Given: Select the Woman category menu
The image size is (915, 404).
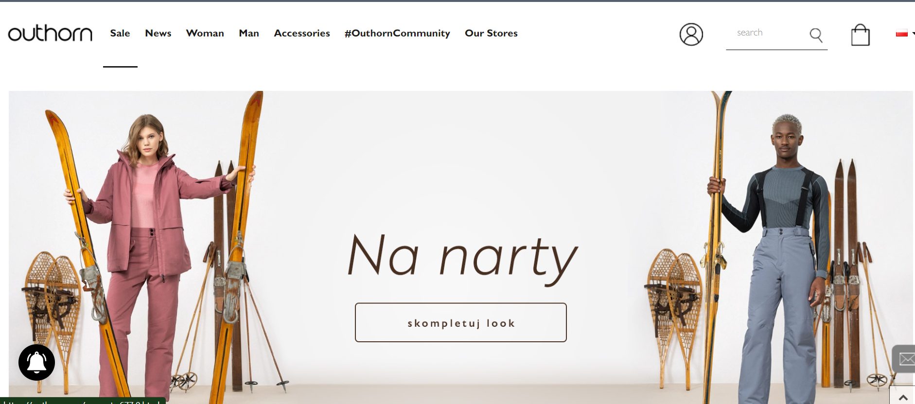Looking at the screenshot, I should (x=205, y=33).
